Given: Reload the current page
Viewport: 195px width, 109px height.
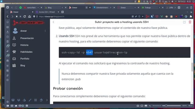Looking at the screenshot, I should point(25,16).
